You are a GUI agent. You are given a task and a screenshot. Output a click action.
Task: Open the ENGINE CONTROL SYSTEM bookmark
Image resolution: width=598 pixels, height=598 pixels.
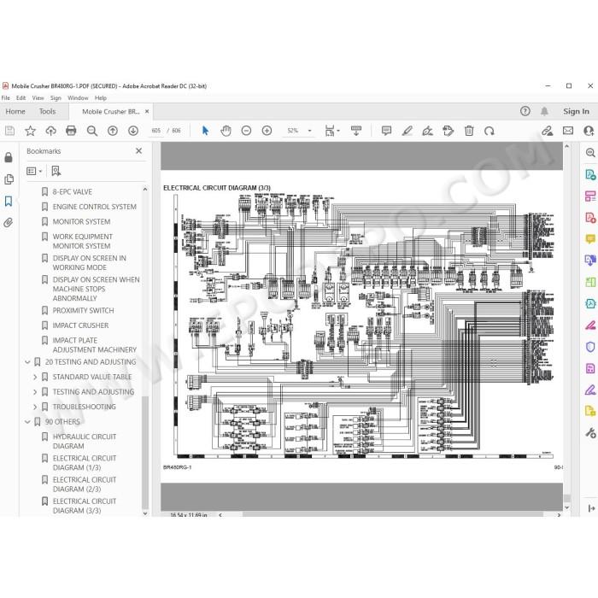pyautogui.click(x=94, y=207)
